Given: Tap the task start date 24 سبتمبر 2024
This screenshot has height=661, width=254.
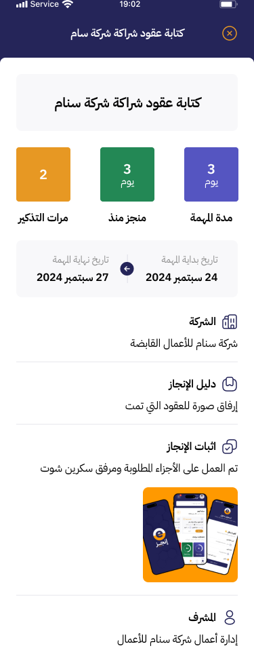Looking at the screenshot, I should (x=182, y=278).
